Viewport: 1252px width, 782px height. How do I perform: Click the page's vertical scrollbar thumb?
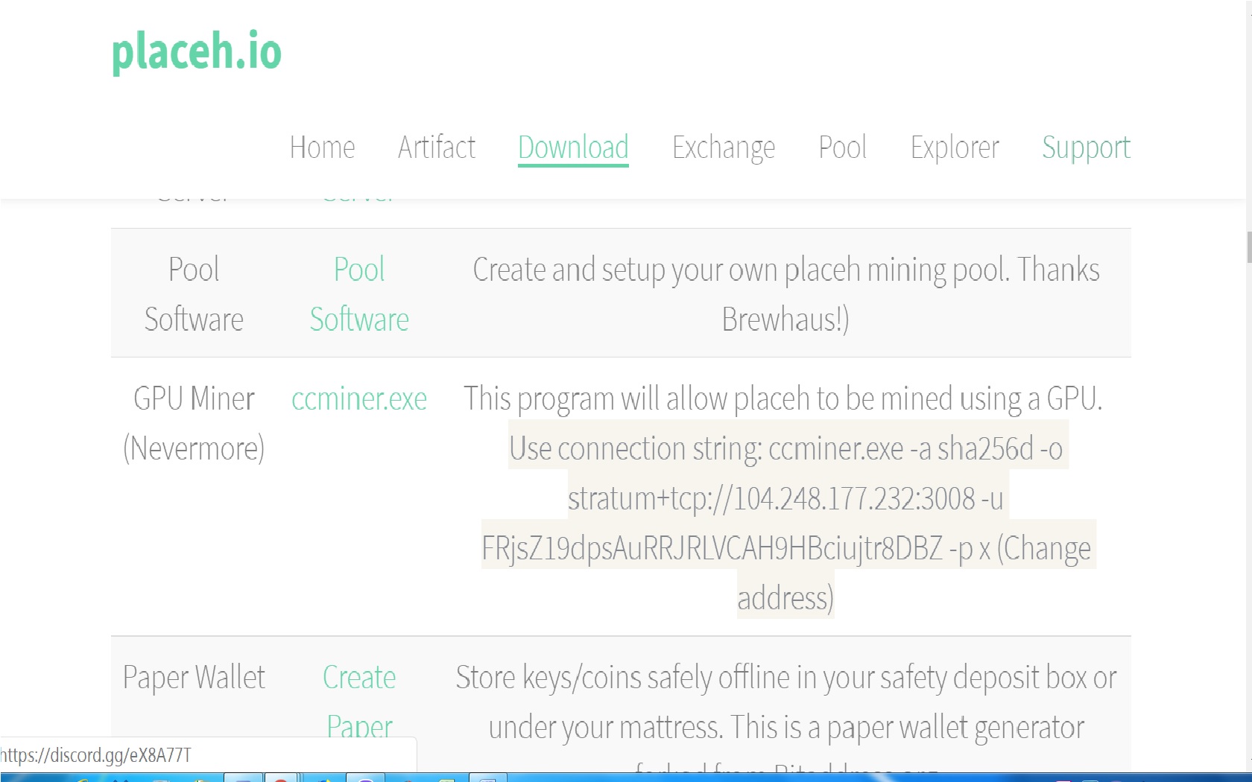1248,247
